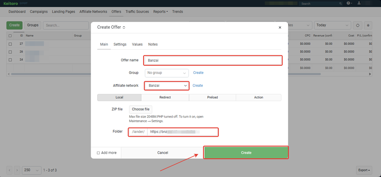This screenshot has height=177, width=381.
Task: Switch to the Notes tab
Action: point(153,44)
